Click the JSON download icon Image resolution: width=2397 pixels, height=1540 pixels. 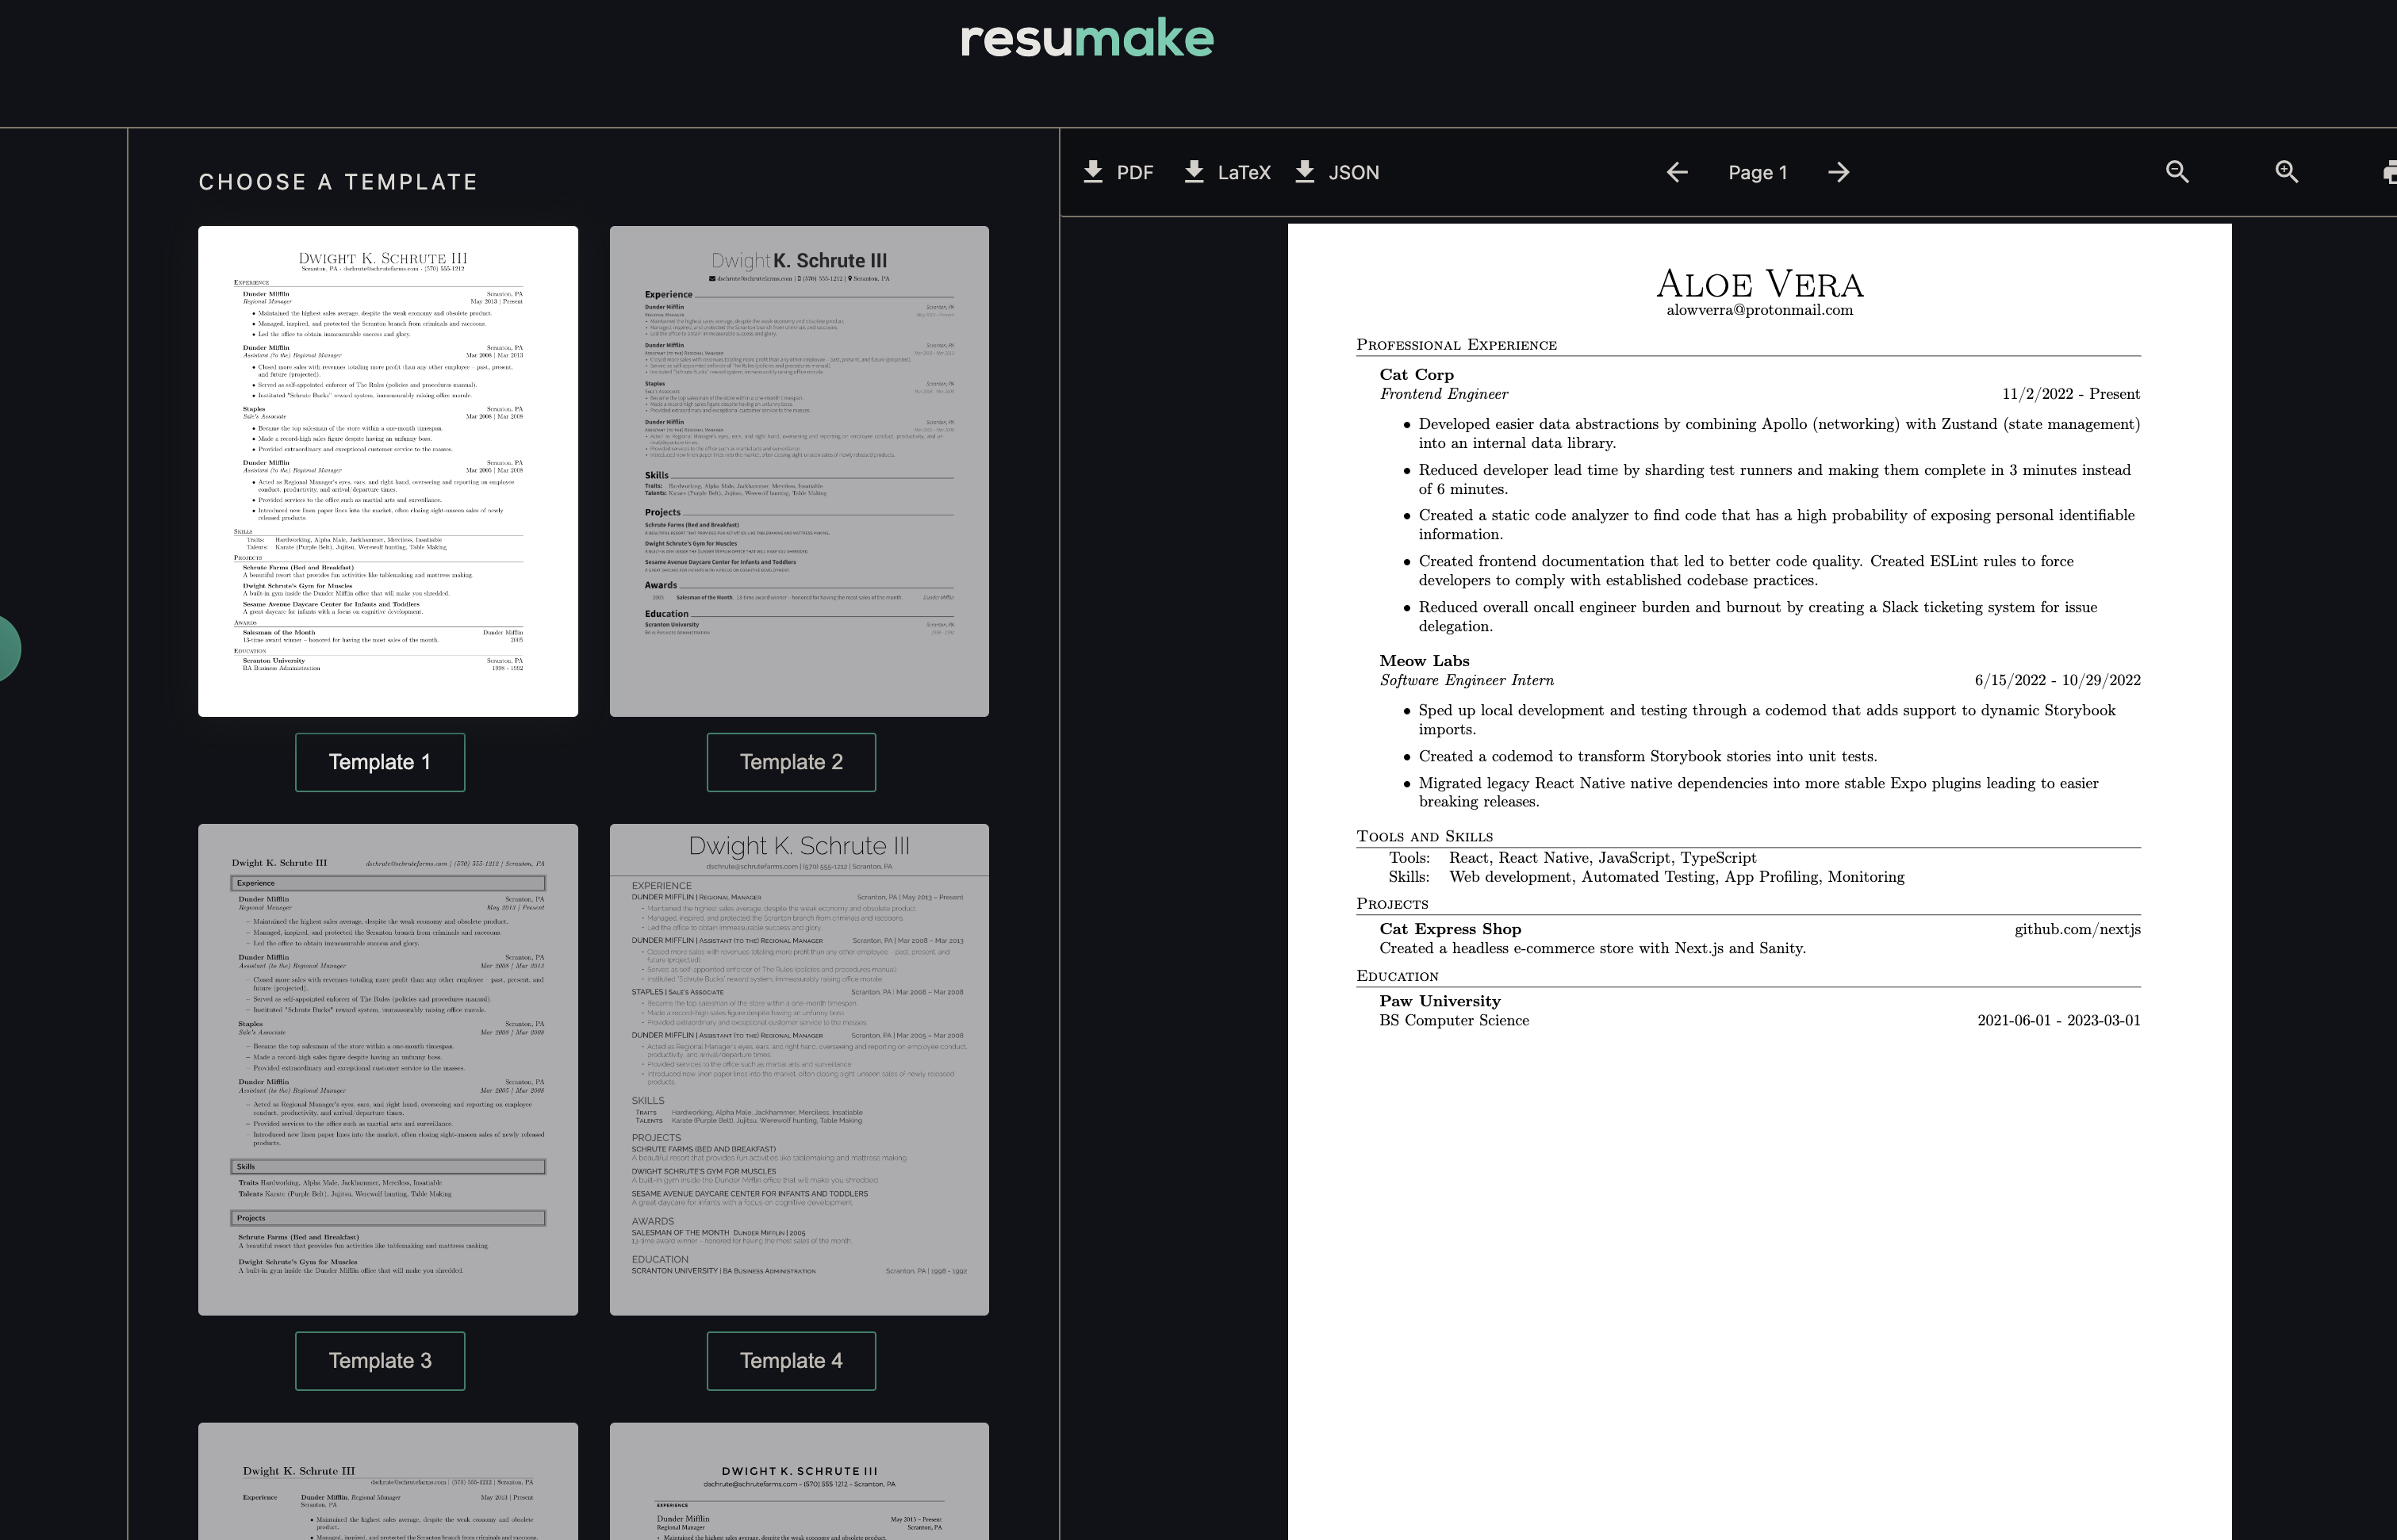pyautogui.click(x=1305, y=172)
